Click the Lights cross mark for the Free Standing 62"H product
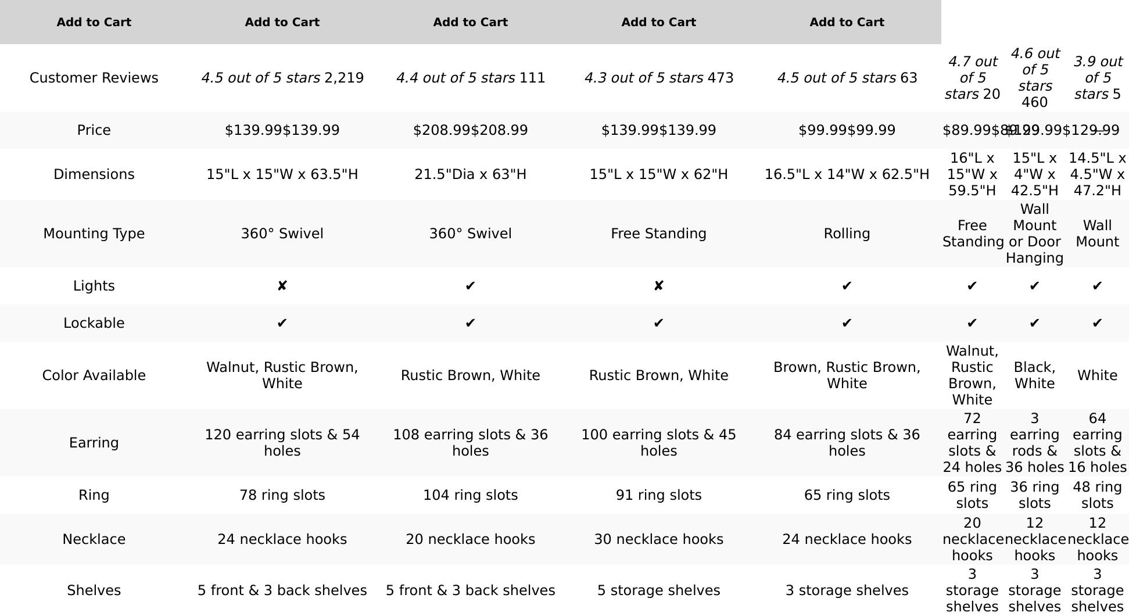This screenshot has height=616, width=1129. click(x=658, y=286)
